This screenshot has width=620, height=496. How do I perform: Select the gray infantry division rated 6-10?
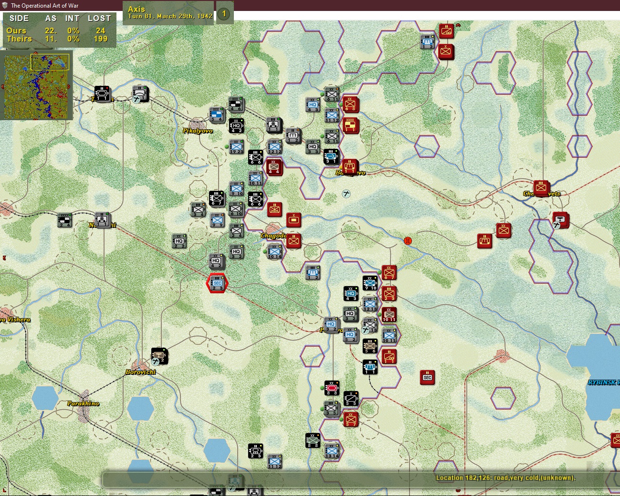tap(236, 209)
